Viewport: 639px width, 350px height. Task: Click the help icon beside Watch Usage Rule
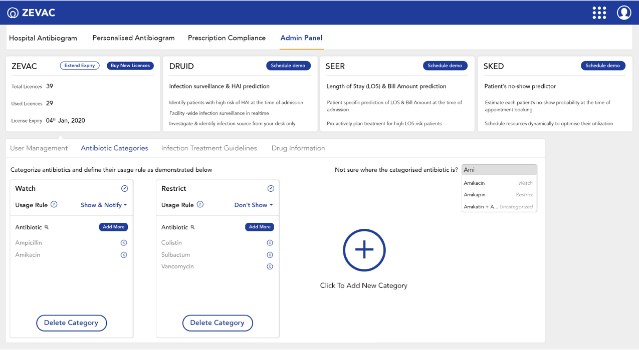point(54,205)
